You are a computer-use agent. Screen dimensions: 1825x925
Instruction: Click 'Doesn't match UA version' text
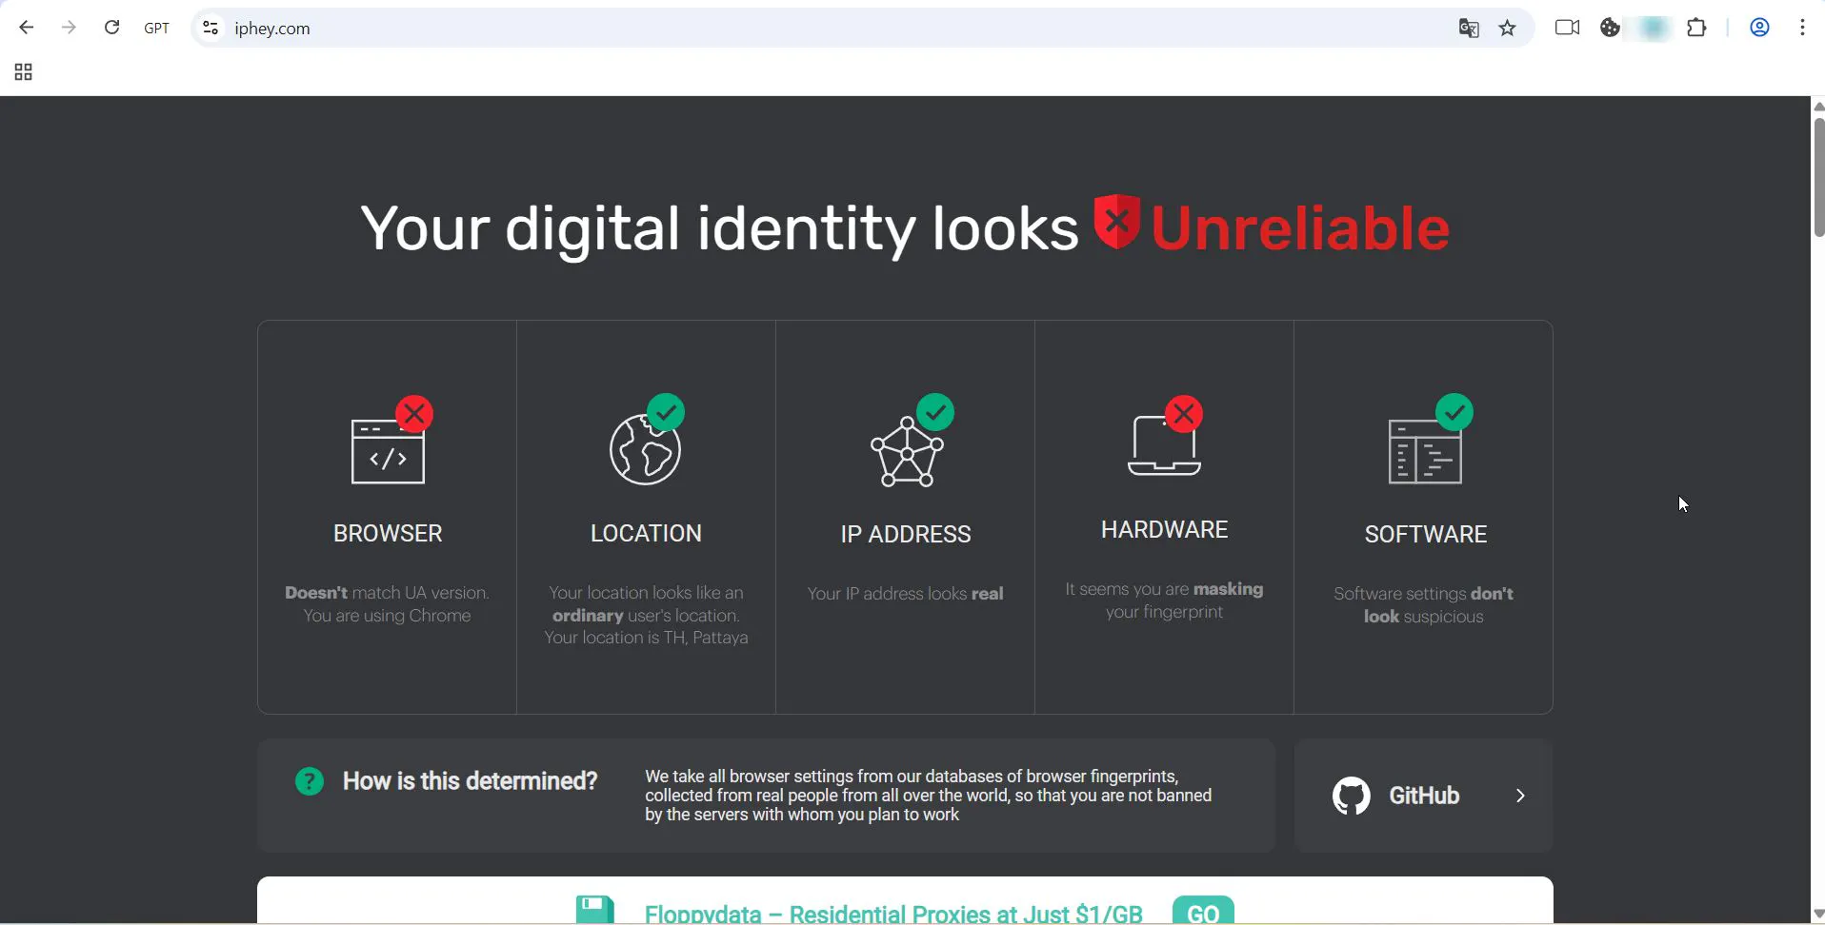pyautogui.click(x=387, y=593)
